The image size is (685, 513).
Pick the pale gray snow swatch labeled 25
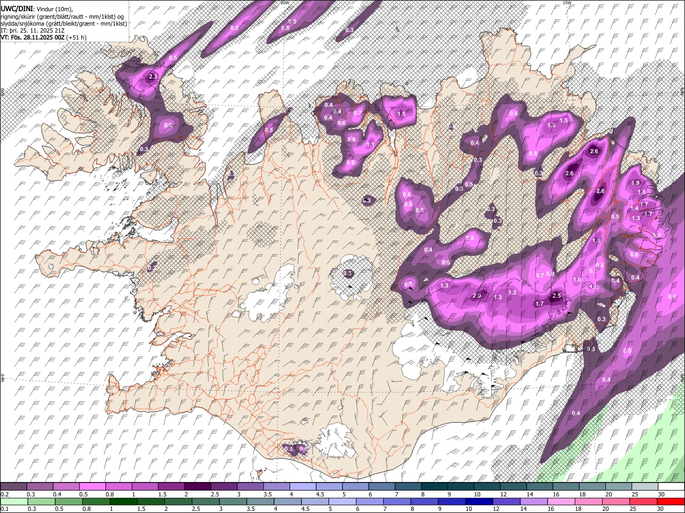click(x=645, y=487)
